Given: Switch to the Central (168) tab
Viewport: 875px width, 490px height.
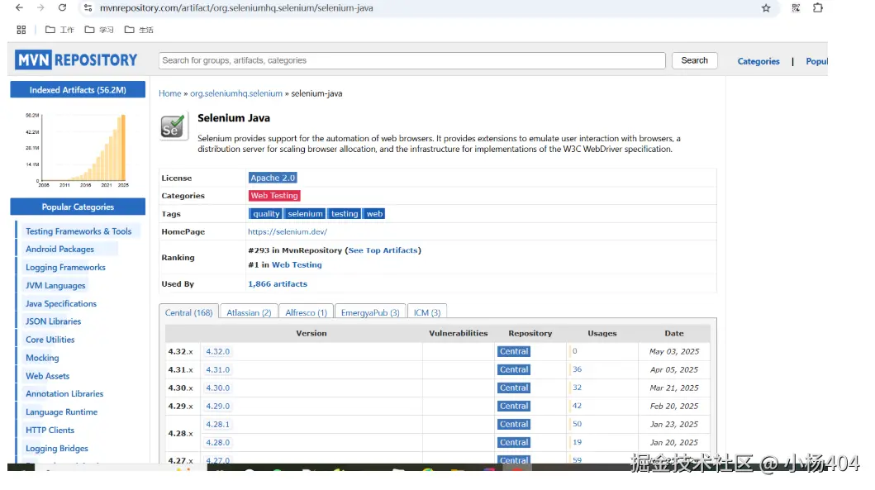Looking at the screenshot, I should pyautogui.click(x=188, y=312).
